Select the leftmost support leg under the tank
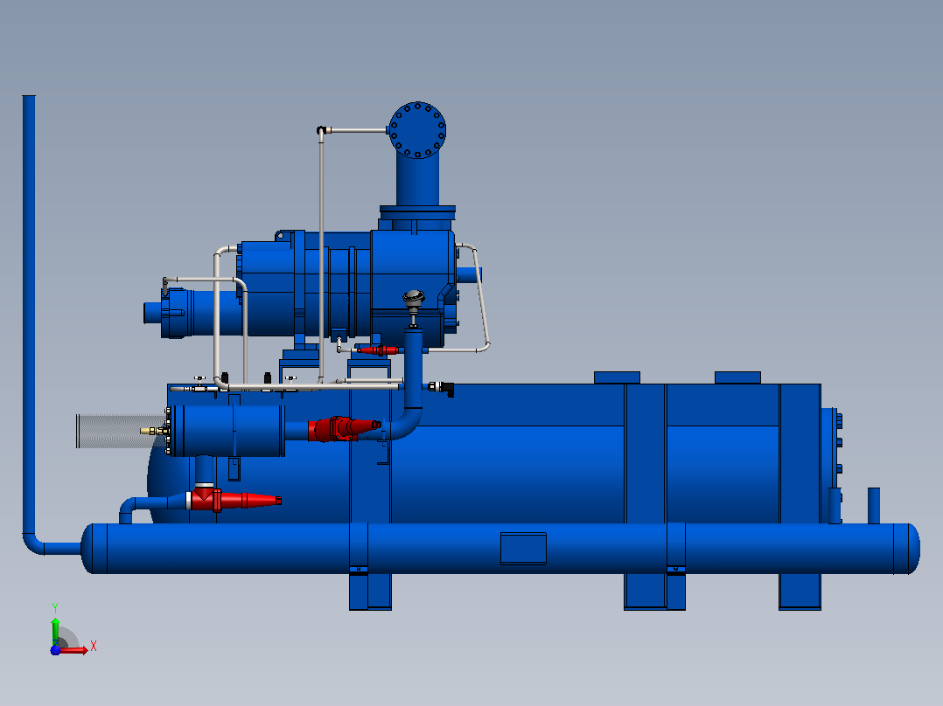 pyautogui.click(x=370, y=592)
